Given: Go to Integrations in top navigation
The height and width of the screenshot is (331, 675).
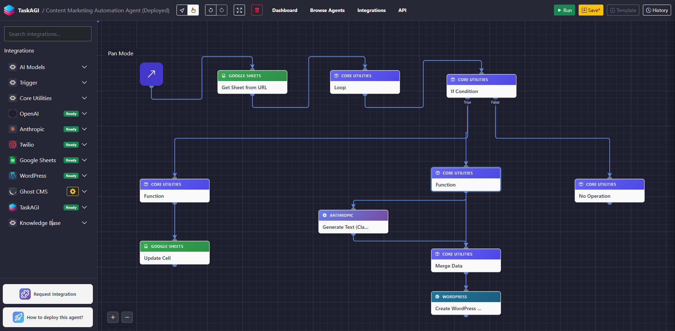Looking at the screenshot, I should (x=371, y=10).
